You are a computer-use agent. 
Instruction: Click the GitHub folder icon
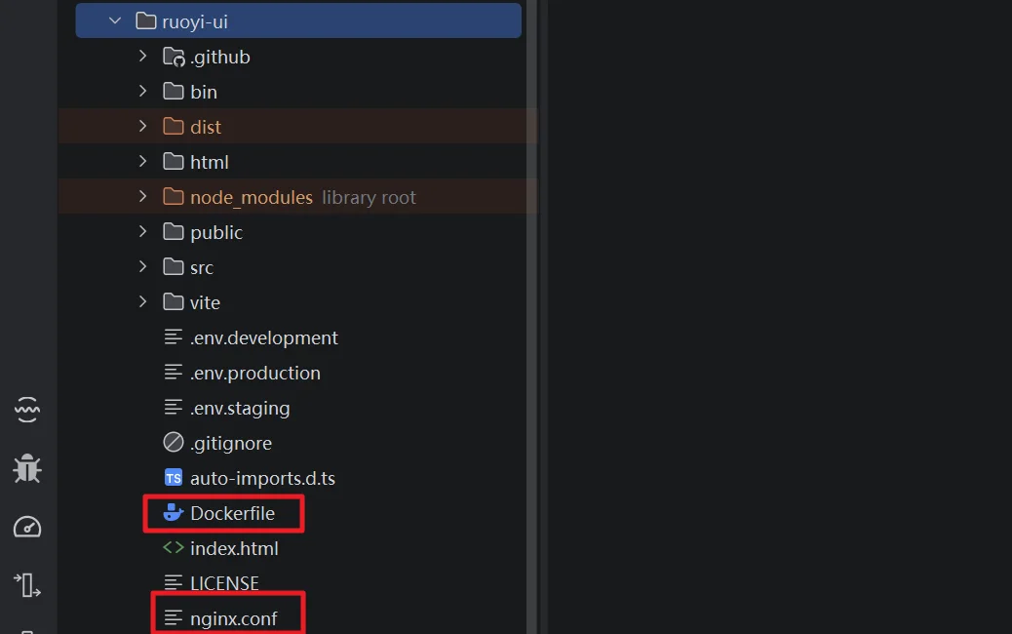tap(174, 57)
